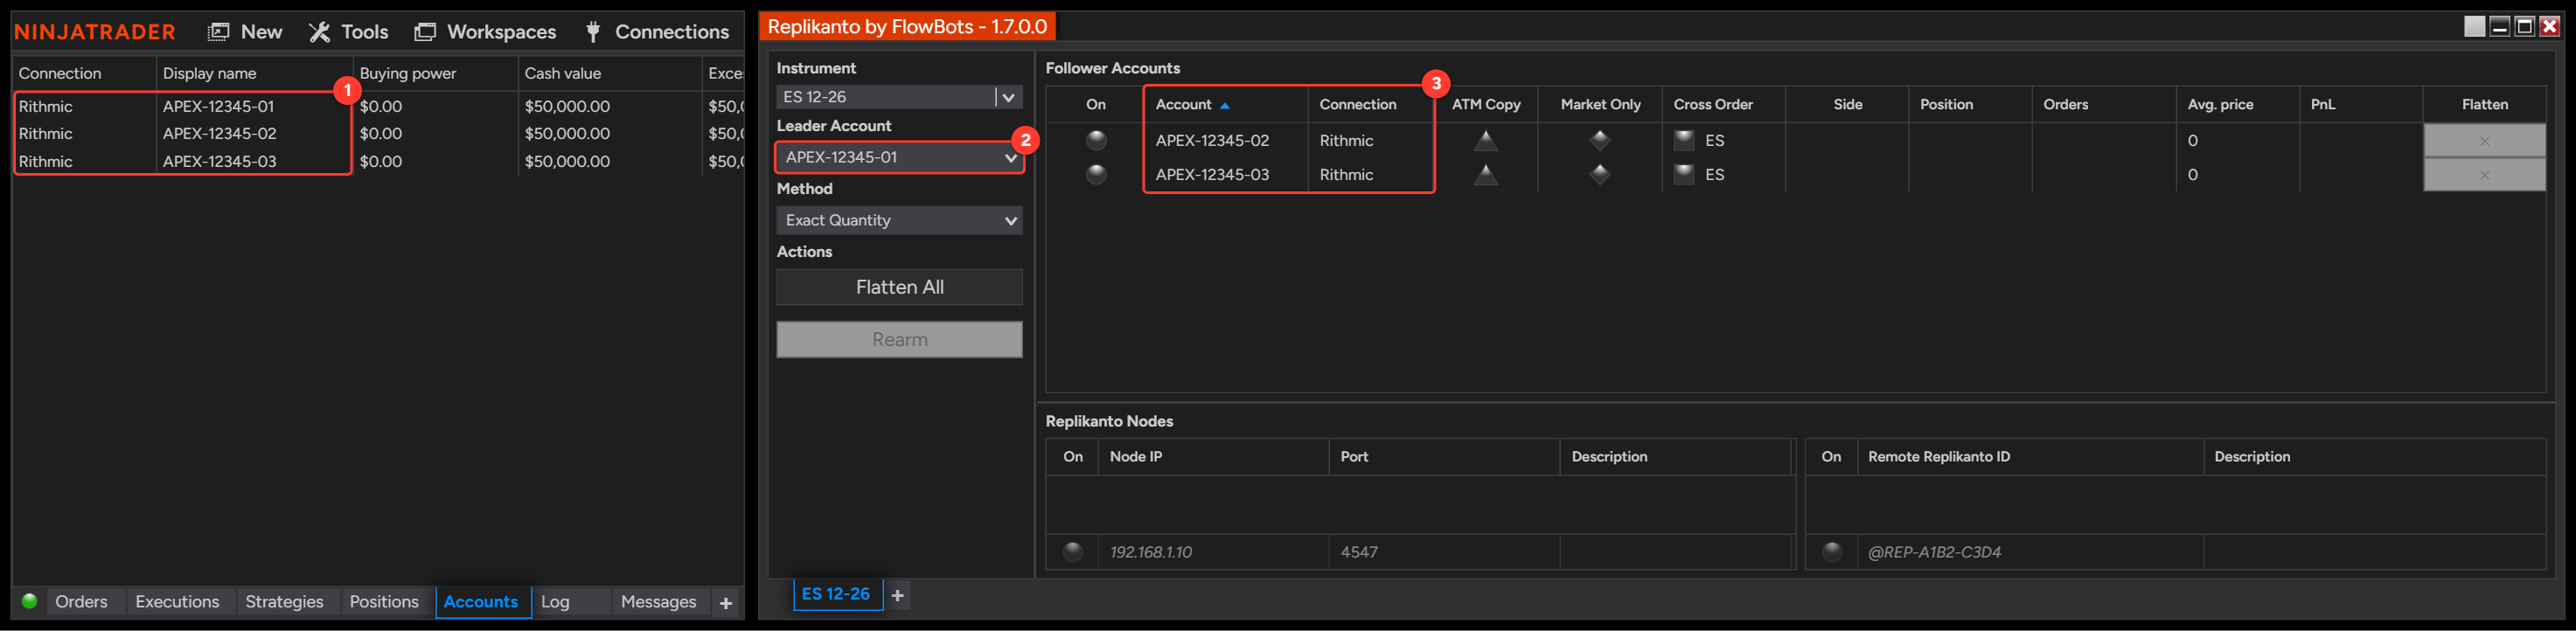Image resolution: width=2576 pixels, height=631 pixels.
Task: Switch to the Positions tab
Action: pos(384,602)
